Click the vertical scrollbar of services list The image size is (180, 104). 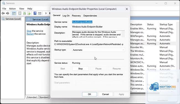178,80
